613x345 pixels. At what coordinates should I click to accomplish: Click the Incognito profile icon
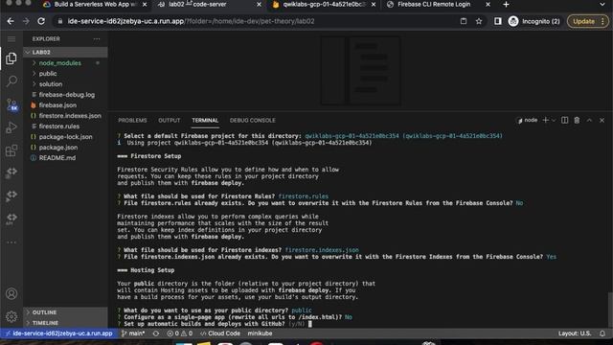[x=513, y=21]
